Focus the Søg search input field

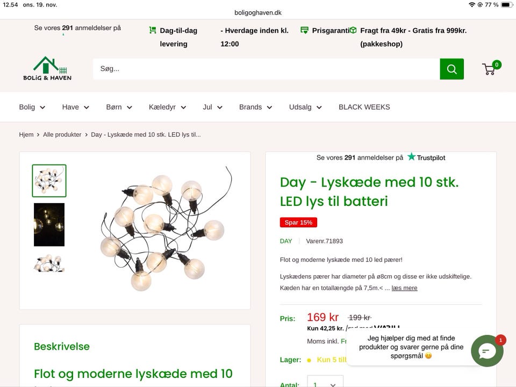pyautogui.click(x=266, y=69)
